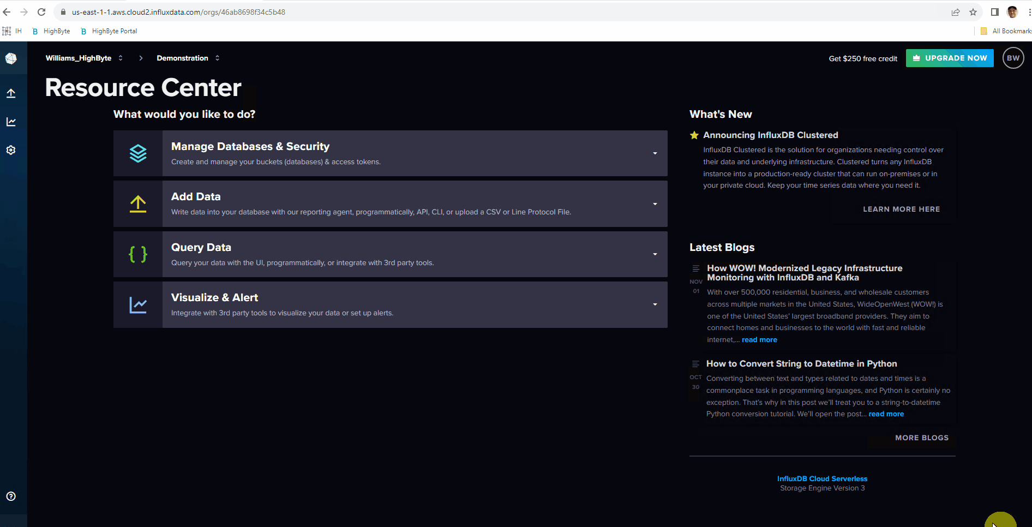The width and height of the screenshot is (1032, 527).
Task: Click the chart icon on Visualize & Alert
Action: [137, 304]
